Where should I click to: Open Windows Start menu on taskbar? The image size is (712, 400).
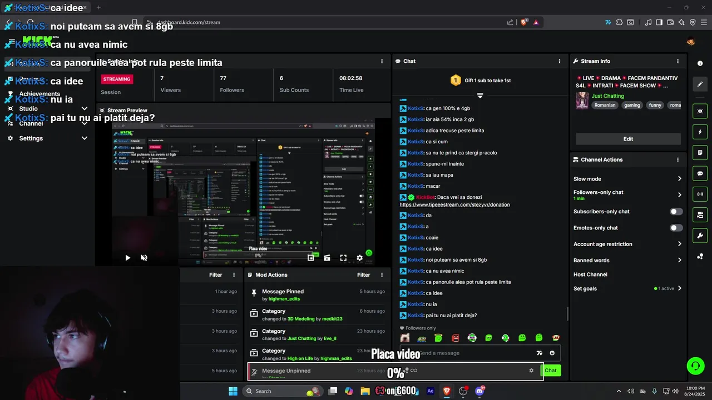233,391
